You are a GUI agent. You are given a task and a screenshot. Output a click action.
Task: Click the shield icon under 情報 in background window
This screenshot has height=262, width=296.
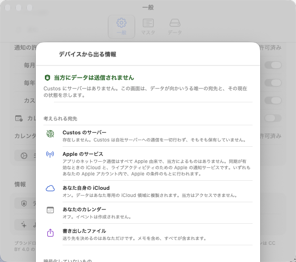[x=24, y=203]
